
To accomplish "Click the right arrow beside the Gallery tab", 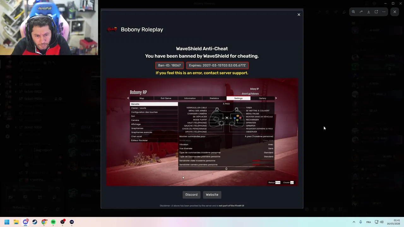I will click(x=276, y=98).
